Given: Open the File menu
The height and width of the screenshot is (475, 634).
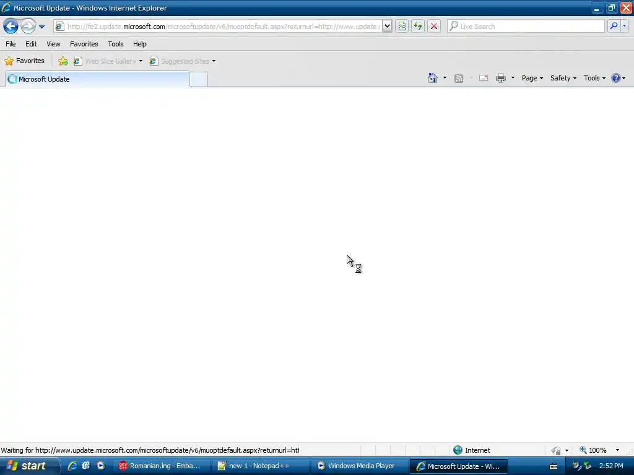Looking at the screenshot, I should click(11, 44).
